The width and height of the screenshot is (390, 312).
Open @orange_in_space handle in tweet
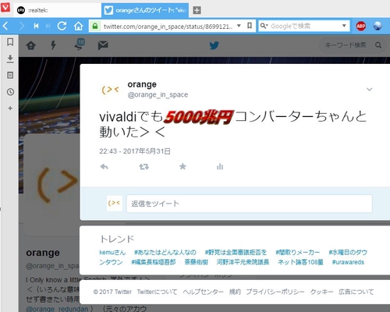158,94
